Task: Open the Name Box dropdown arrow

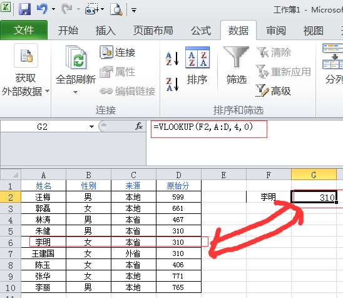Action: pos(91,127)
